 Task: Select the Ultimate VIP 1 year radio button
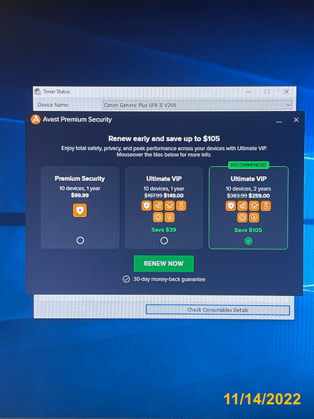(164, 241)
